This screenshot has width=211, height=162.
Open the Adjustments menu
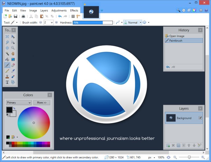click(59, 11)
